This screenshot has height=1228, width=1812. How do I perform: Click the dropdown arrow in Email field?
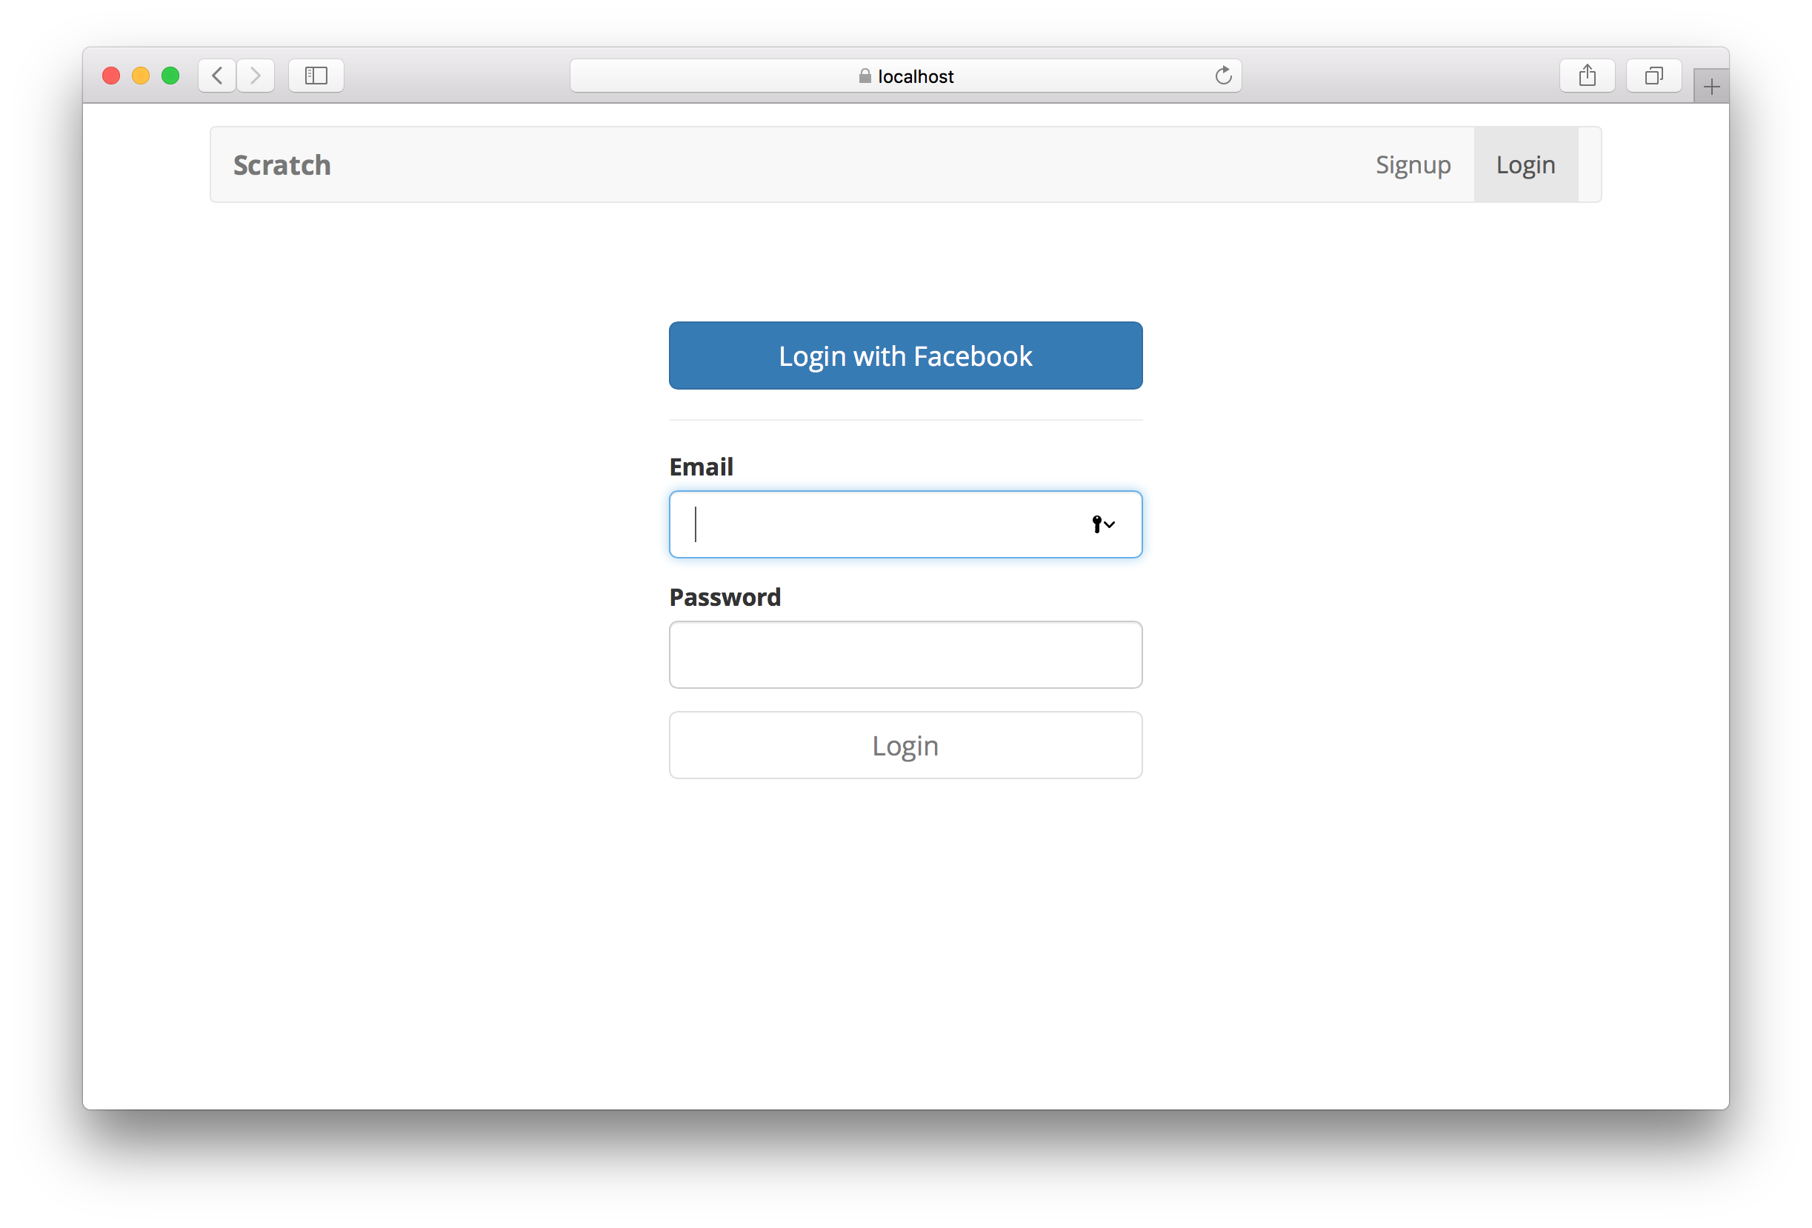pyautogui.click(x=1109, y=524)
